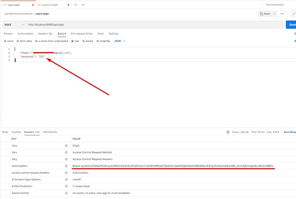Click the Save button
The height and width of the screenshot is (199, 296).
(x=265, y=14)
